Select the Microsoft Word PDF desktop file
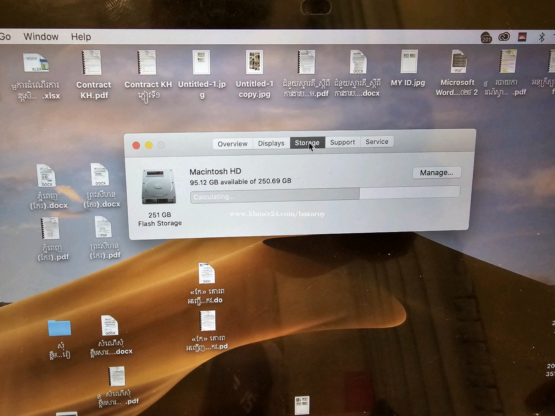555x416 pixels. tap(459, 61)
